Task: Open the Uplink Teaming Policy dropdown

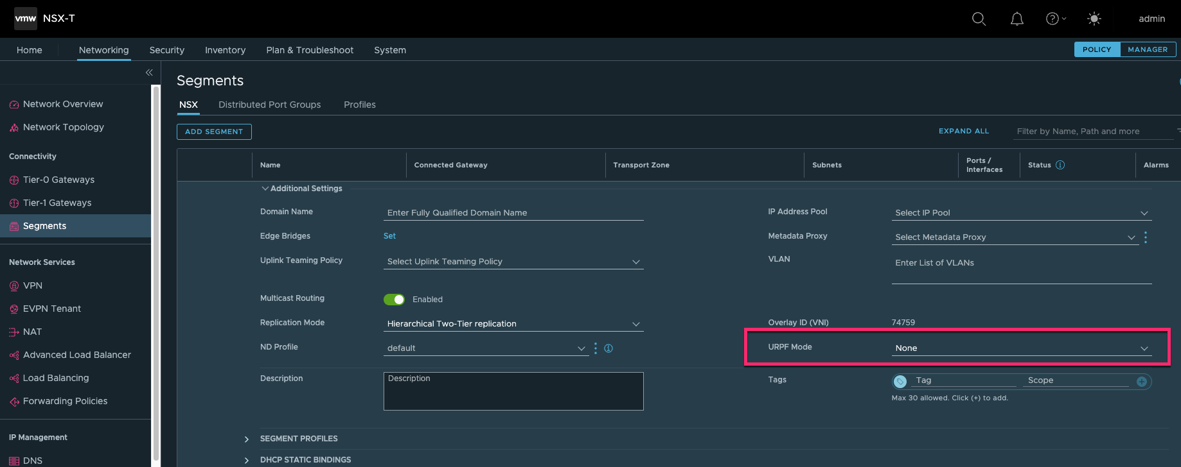Action: tap(513, 262)
